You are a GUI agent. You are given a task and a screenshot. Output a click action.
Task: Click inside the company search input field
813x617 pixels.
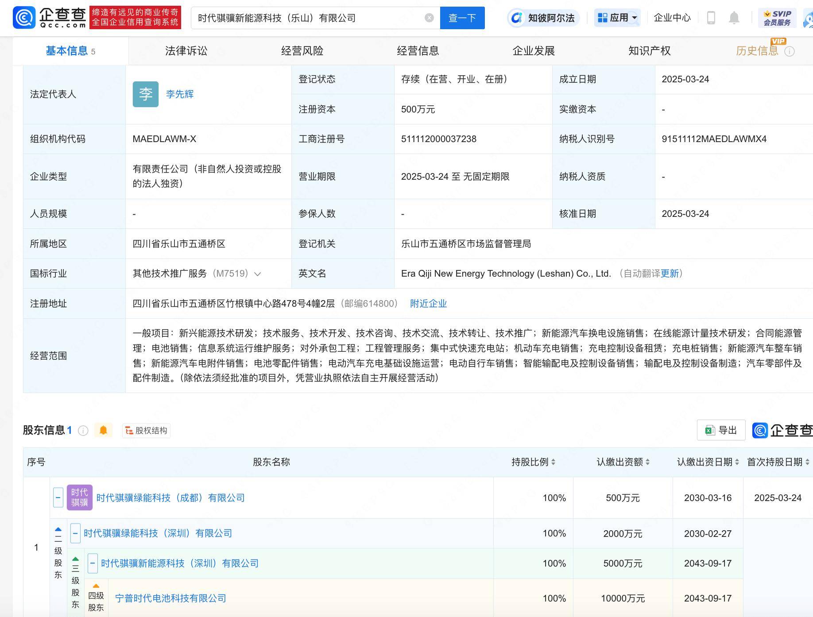tap(310, 18)
